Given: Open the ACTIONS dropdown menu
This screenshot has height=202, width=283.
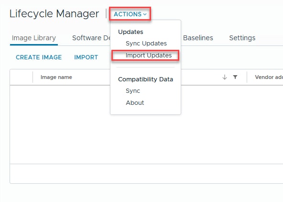Looking at the screenshot, I should click(130, 14).
